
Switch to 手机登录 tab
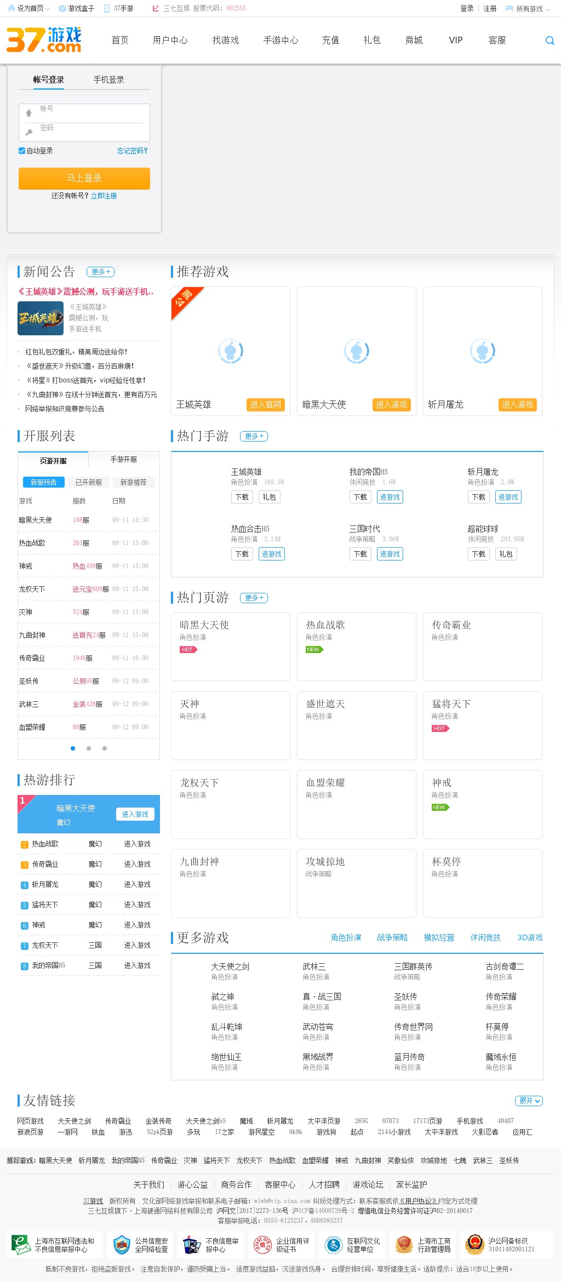(x=108, y=79)
